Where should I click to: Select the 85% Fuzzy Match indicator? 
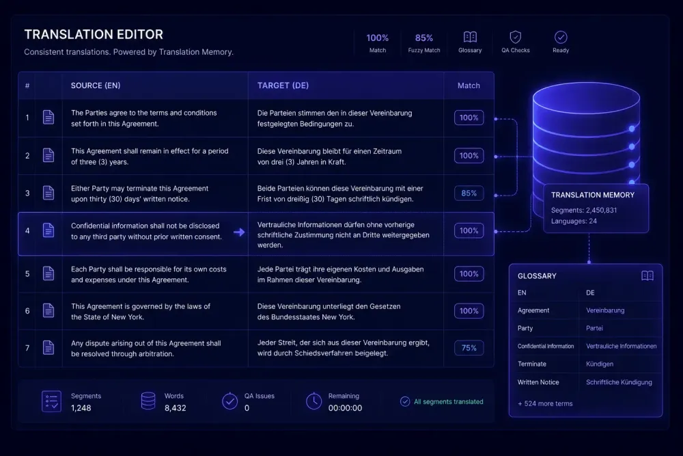[424, 42]
